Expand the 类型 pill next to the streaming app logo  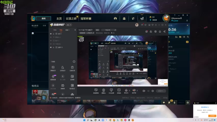coord(69,25)
